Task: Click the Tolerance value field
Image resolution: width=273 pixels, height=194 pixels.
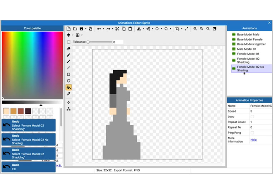Action: 118,42
